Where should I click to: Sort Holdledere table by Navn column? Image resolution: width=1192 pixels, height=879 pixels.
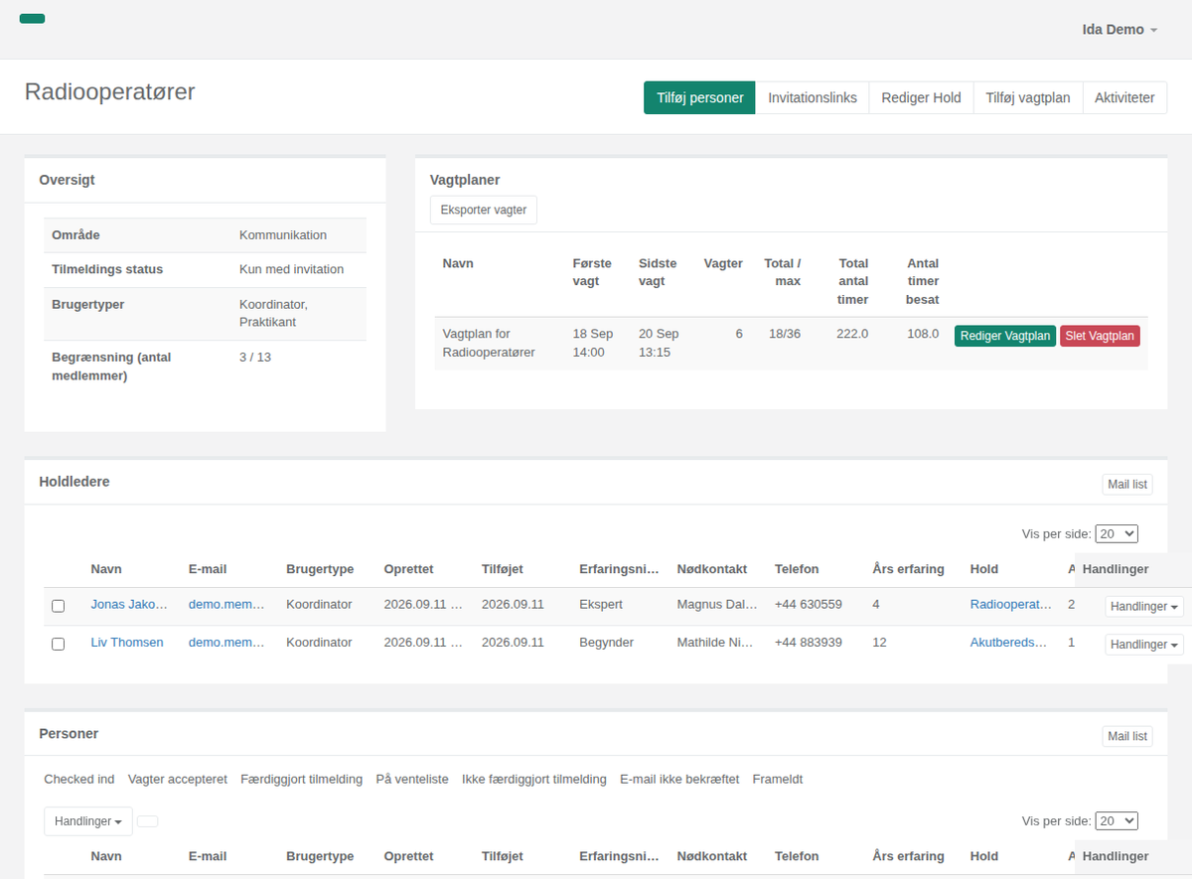click(x=106, y=569)
